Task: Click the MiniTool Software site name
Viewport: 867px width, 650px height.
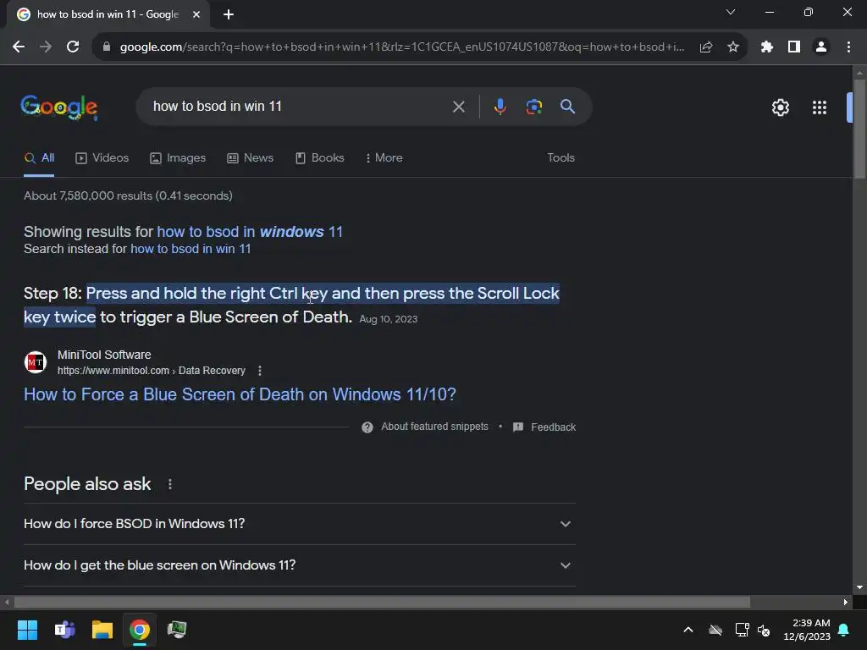Action: click(x=104, y=355)
